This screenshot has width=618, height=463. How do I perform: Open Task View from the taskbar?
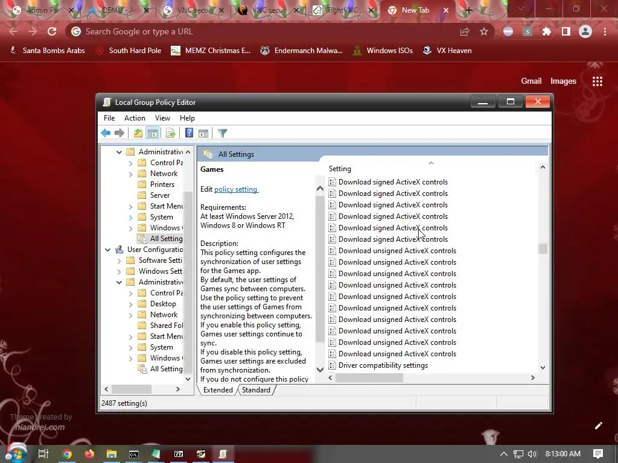43,454
